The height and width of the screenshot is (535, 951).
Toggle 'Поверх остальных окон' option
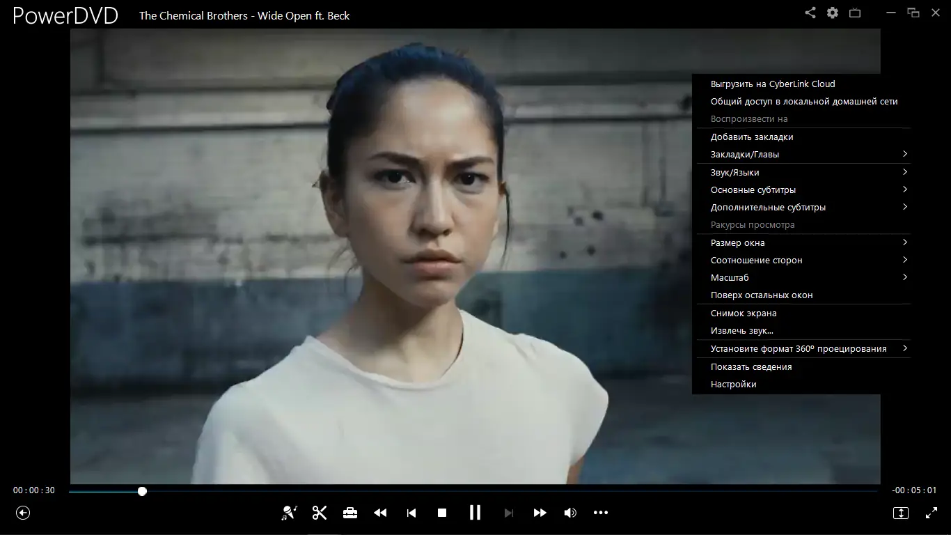[x=801, y=295]
